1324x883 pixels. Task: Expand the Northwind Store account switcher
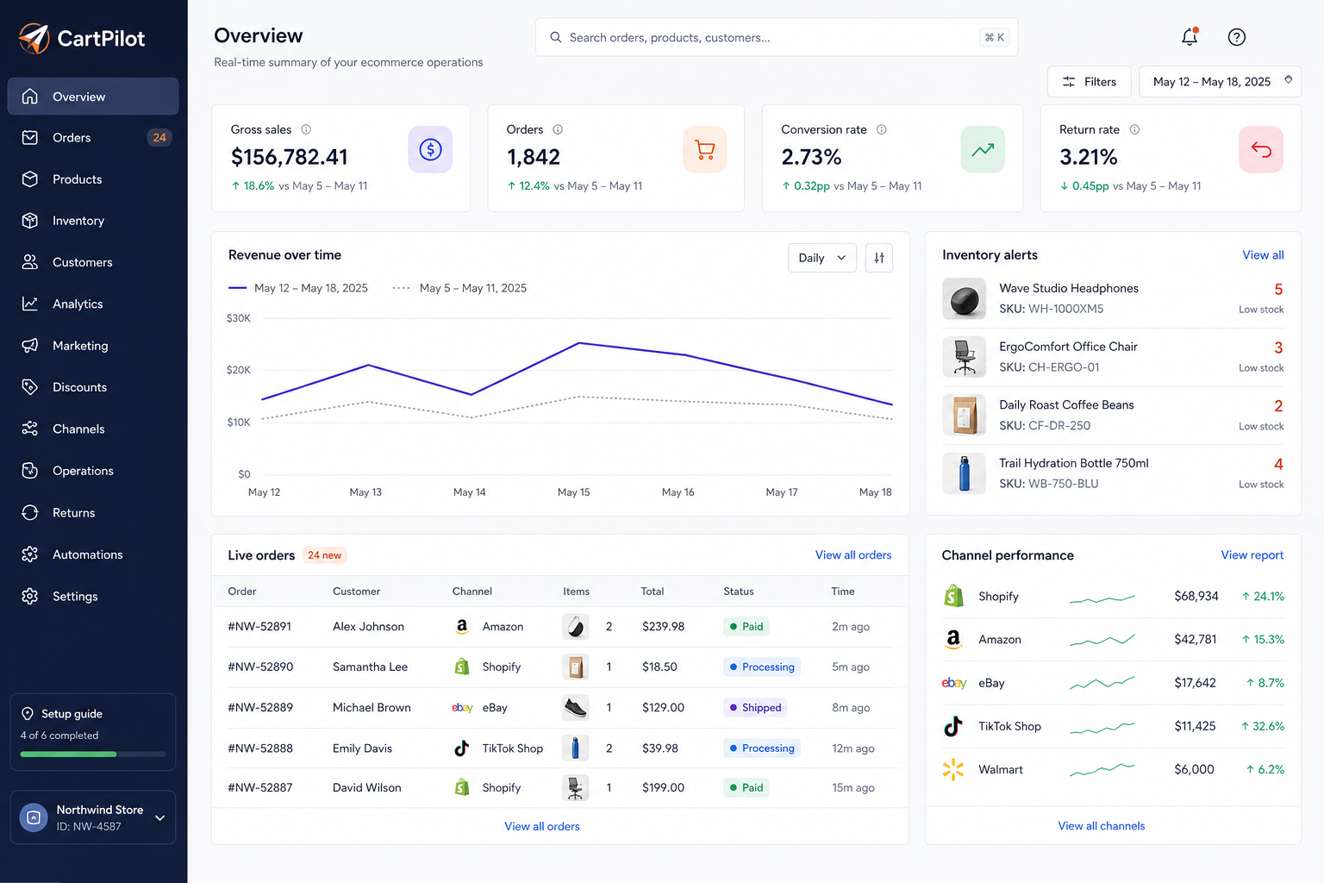point(93,817)
